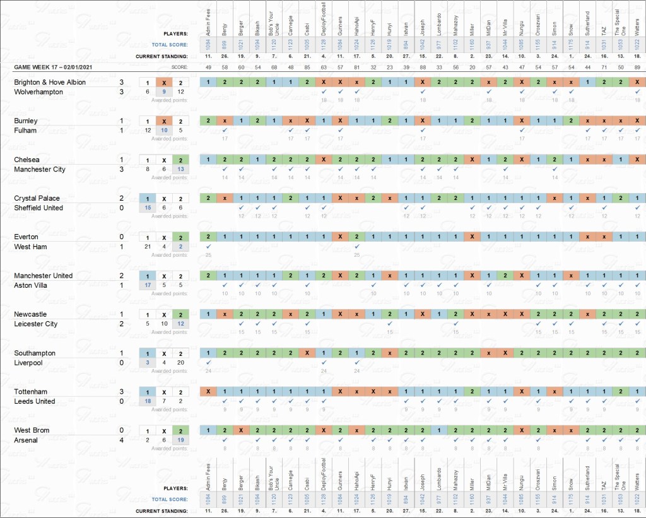Click DeployFootball's checkmark in Brighton vs Wolverhampton row
The image size is (646, 518).
pos(323,91)
